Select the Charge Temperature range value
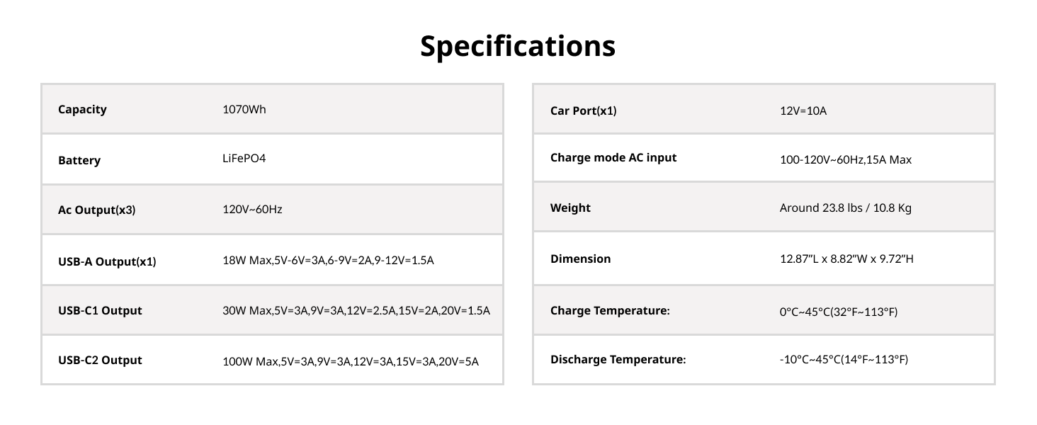This screenshot has height=425, width=1037. click(839, 312)
